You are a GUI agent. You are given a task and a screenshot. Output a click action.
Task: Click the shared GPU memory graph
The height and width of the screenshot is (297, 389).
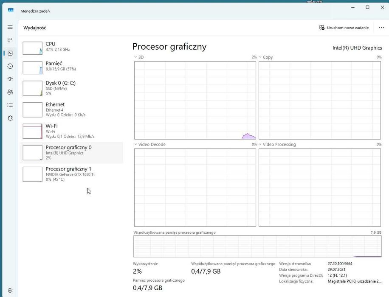pyautogui.click(x=257, y=246)
